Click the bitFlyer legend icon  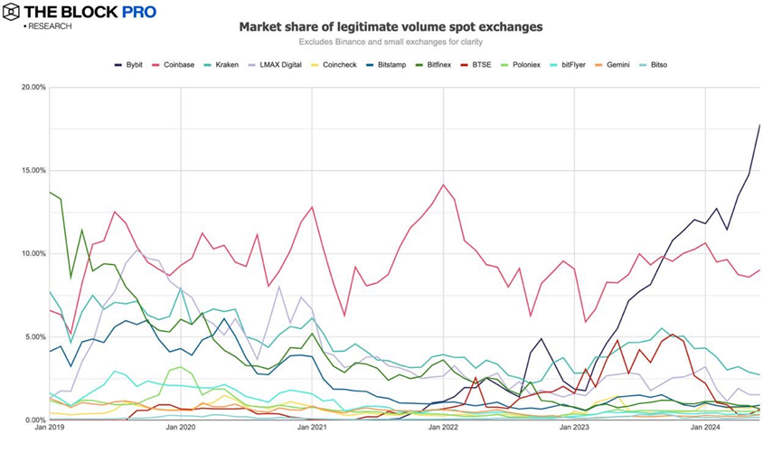[554, 65]
